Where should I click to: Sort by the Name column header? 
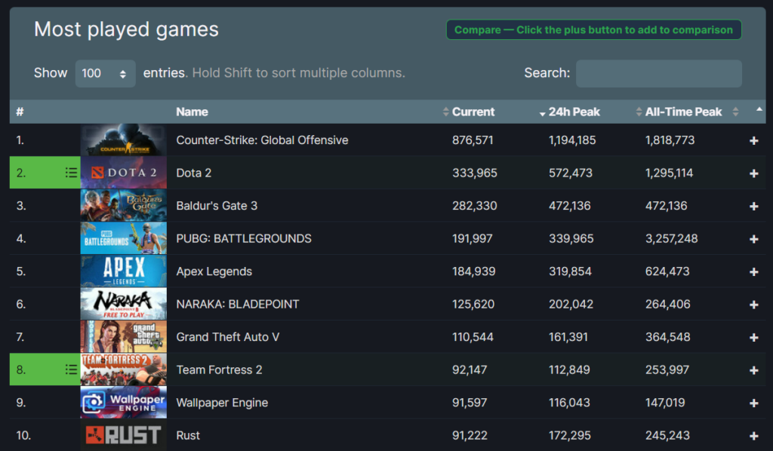tap(192, 112)
